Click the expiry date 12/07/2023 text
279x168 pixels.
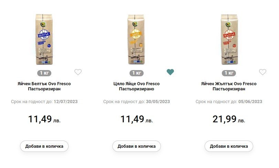coord(65,102)
